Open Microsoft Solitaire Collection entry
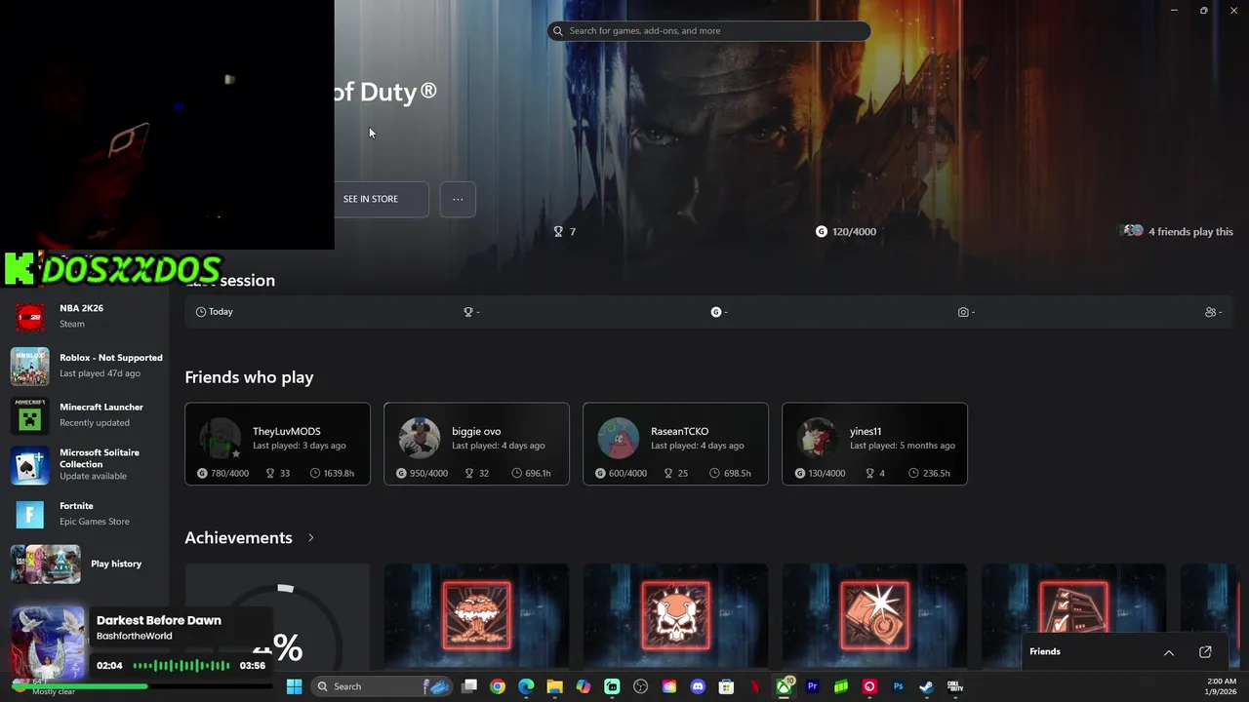Viewport: 1249px width, 702px height. click(86, 465)
